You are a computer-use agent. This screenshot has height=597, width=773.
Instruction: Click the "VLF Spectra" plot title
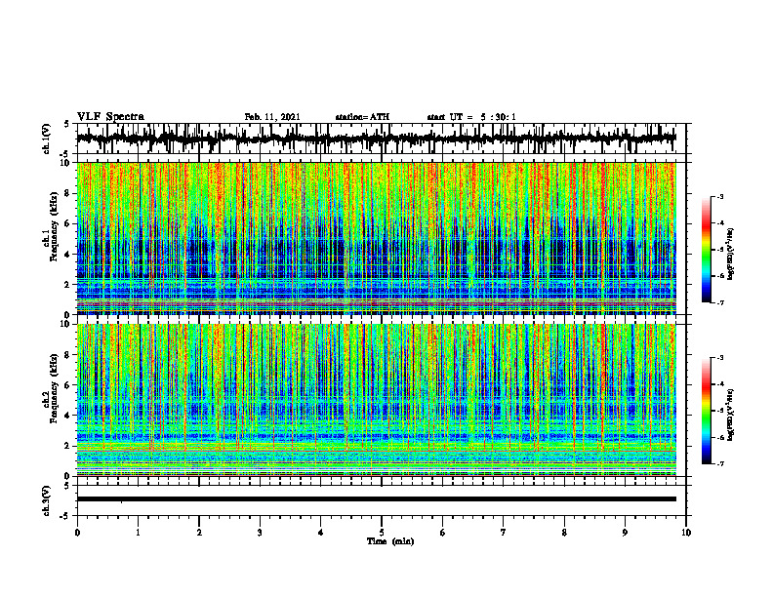pos(110,117)
